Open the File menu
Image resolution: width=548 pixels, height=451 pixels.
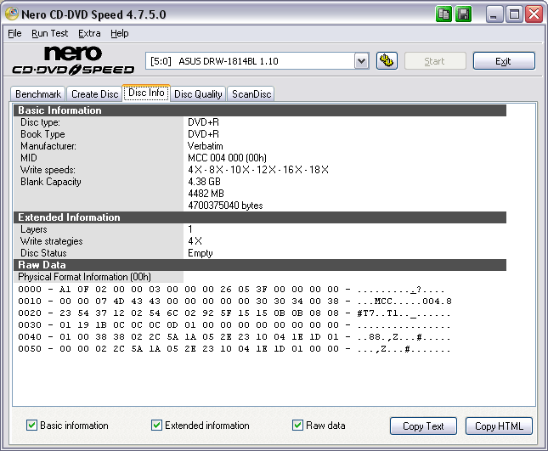(x=14, y=33)
